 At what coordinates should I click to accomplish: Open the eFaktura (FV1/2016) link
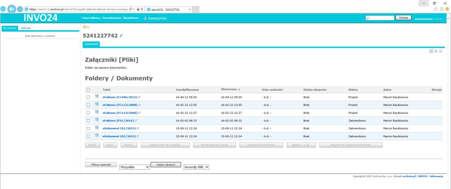point(118,120)
